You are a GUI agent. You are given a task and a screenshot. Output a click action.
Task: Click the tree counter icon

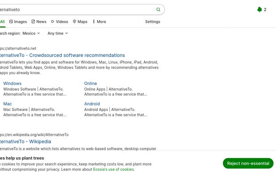pyautogui.click(x=259, y=9)
